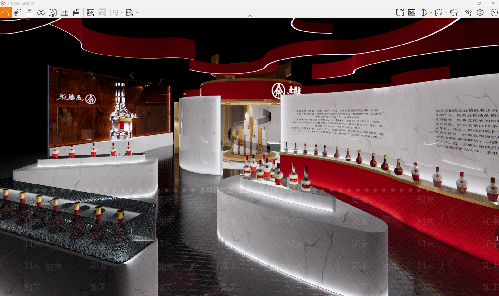
Task: Open the Help question mark icon
Action: pyautogui.click(x=494, y=12)
